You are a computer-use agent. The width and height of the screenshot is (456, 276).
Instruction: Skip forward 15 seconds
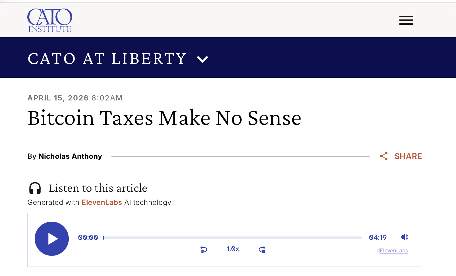pos(262,250)
